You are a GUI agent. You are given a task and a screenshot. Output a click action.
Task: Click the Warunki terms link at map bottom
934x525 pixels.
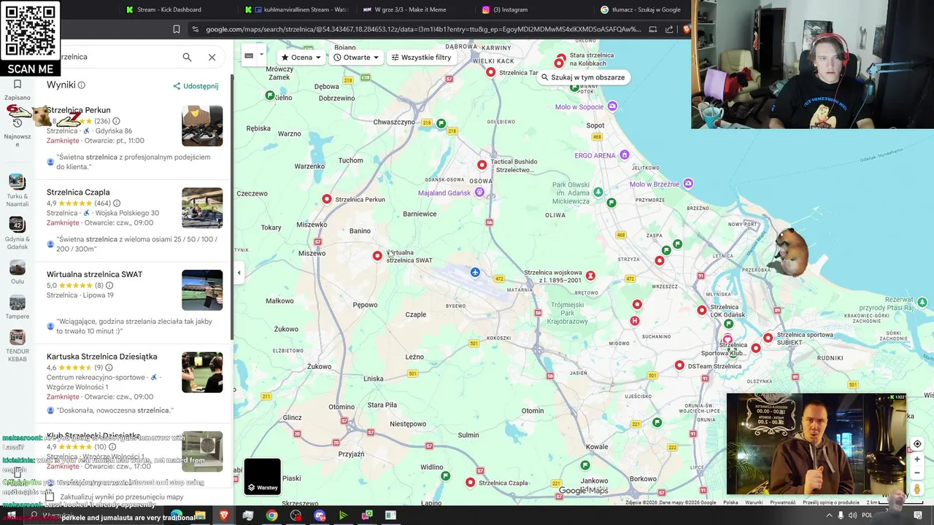(754, 502)
